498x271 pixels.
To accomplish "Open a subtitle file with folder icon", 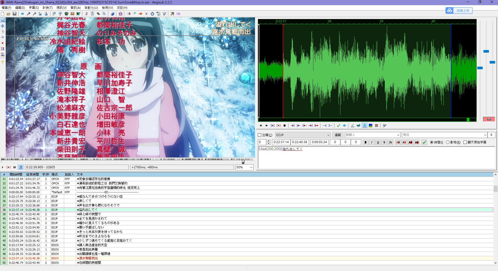I will point(9,14).
